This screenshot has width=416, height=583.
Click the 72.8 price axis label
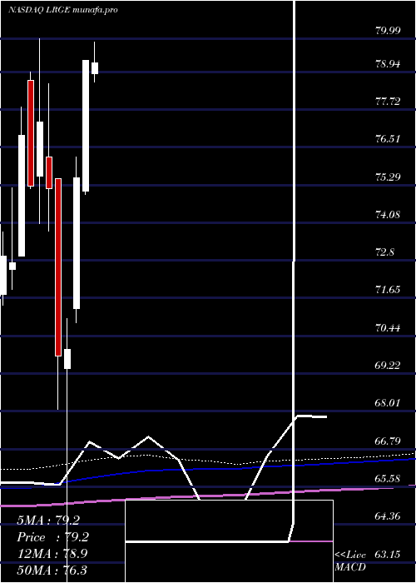[384, 252]
